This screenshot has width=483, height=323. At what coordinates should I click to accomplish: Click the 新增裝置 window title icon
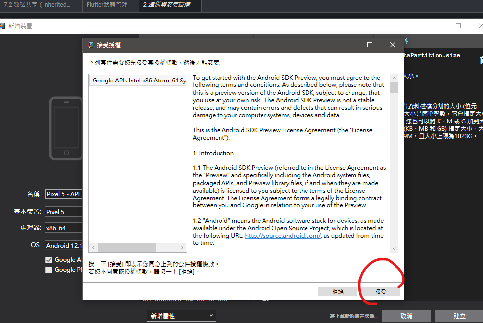(x=2, y=26)
